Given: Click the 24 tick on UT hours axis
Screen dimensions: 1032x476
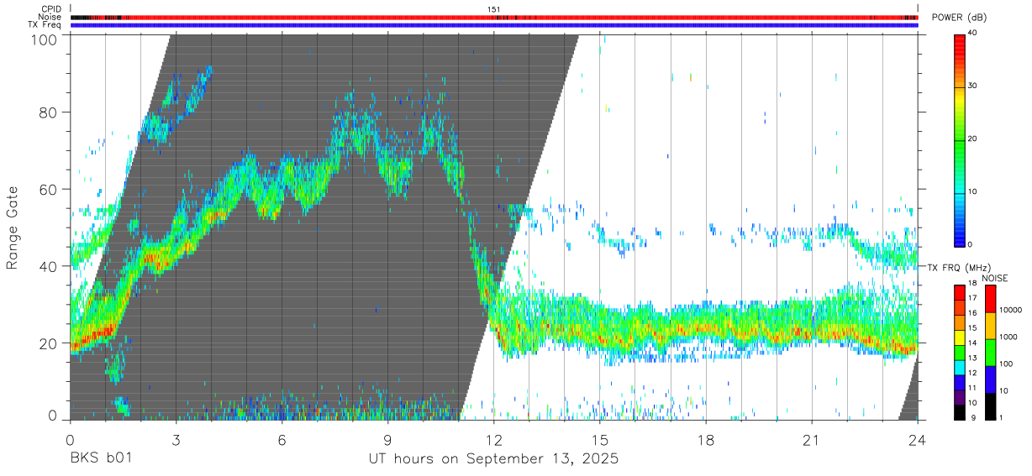Looking at the screenshot, I should click(x=918, y=440).
